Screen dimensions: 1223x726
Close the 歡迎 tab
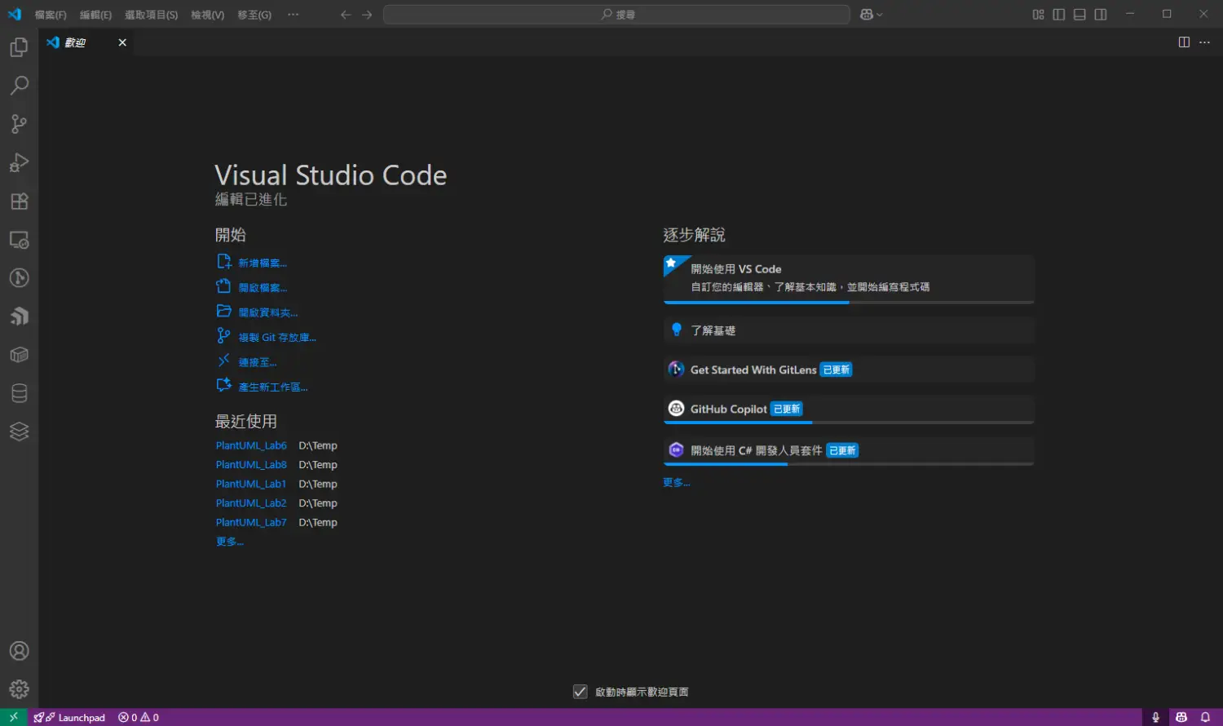(x=122, y=42)
